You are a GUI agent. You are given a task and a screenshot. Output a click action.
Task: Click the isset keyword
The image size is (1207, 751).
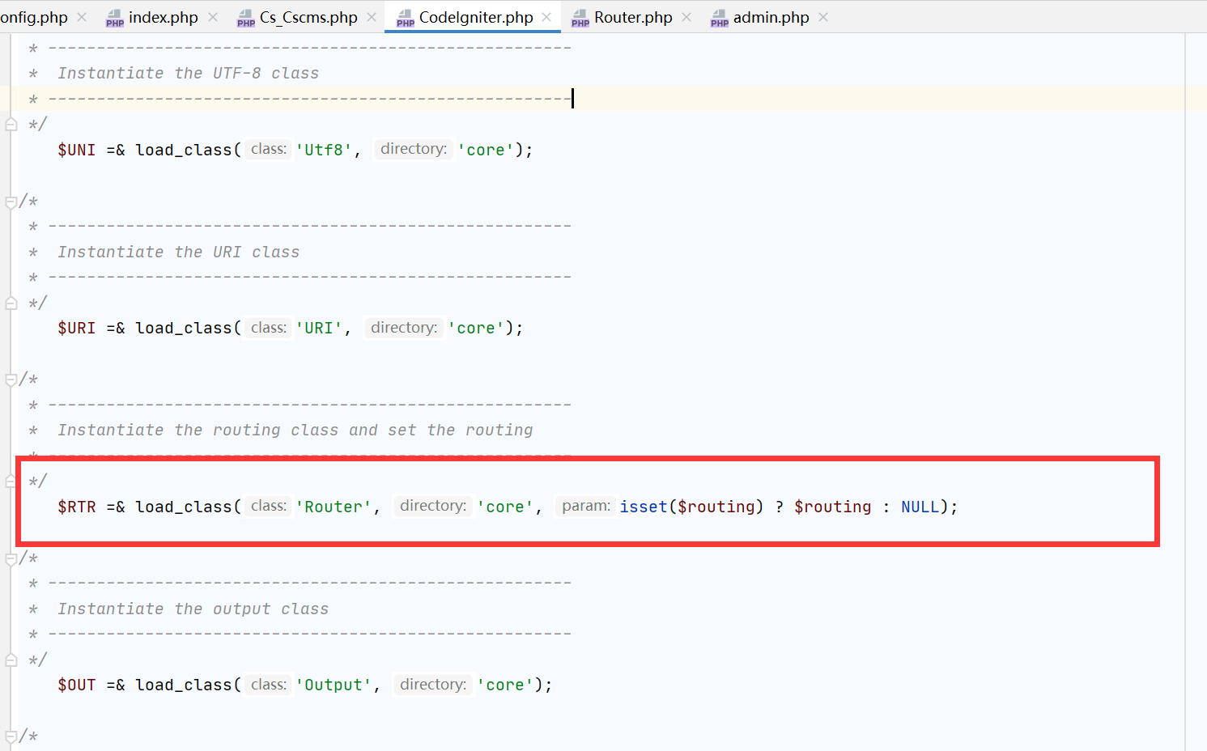pos(644,507)
